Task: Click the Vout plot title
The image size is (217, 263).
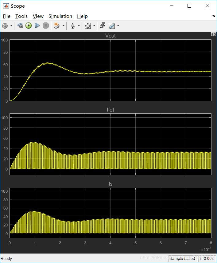Action: tap(110, 36)
